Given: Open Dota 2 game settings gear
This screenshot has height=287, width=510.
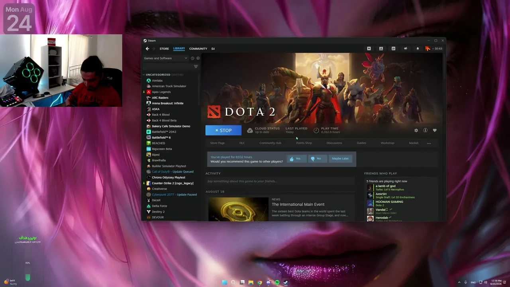Looking at the screenshot, I should tap(416, 130).
